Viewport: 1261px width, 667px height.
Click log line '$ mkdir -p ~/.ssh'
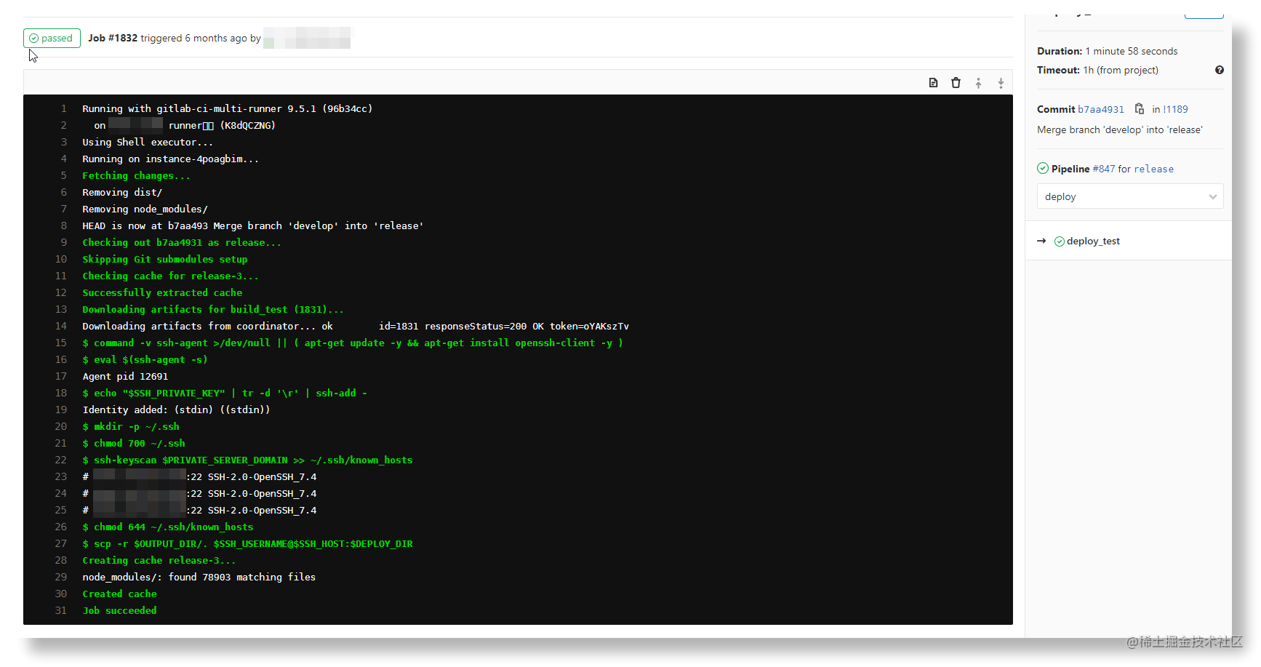(131, 426)
